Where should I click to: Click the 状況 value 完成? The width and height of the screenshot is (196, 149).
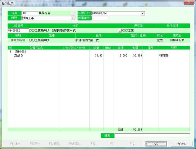coord(160,40)
